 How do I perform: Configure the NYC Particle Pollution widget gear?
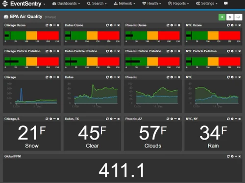pos(232,51)
